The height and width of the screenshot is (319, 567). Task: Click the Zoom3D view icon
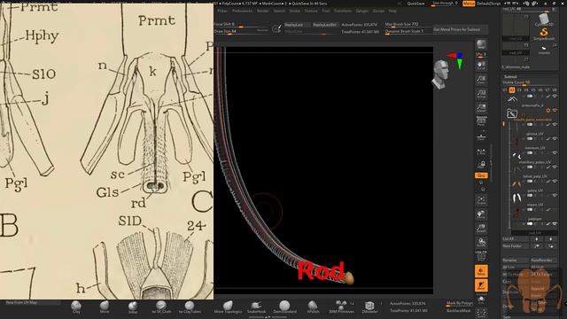pos(481,229)
